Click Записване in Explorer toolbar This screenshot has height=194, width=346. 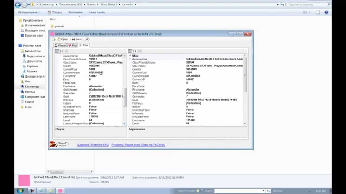pos(75,12)
